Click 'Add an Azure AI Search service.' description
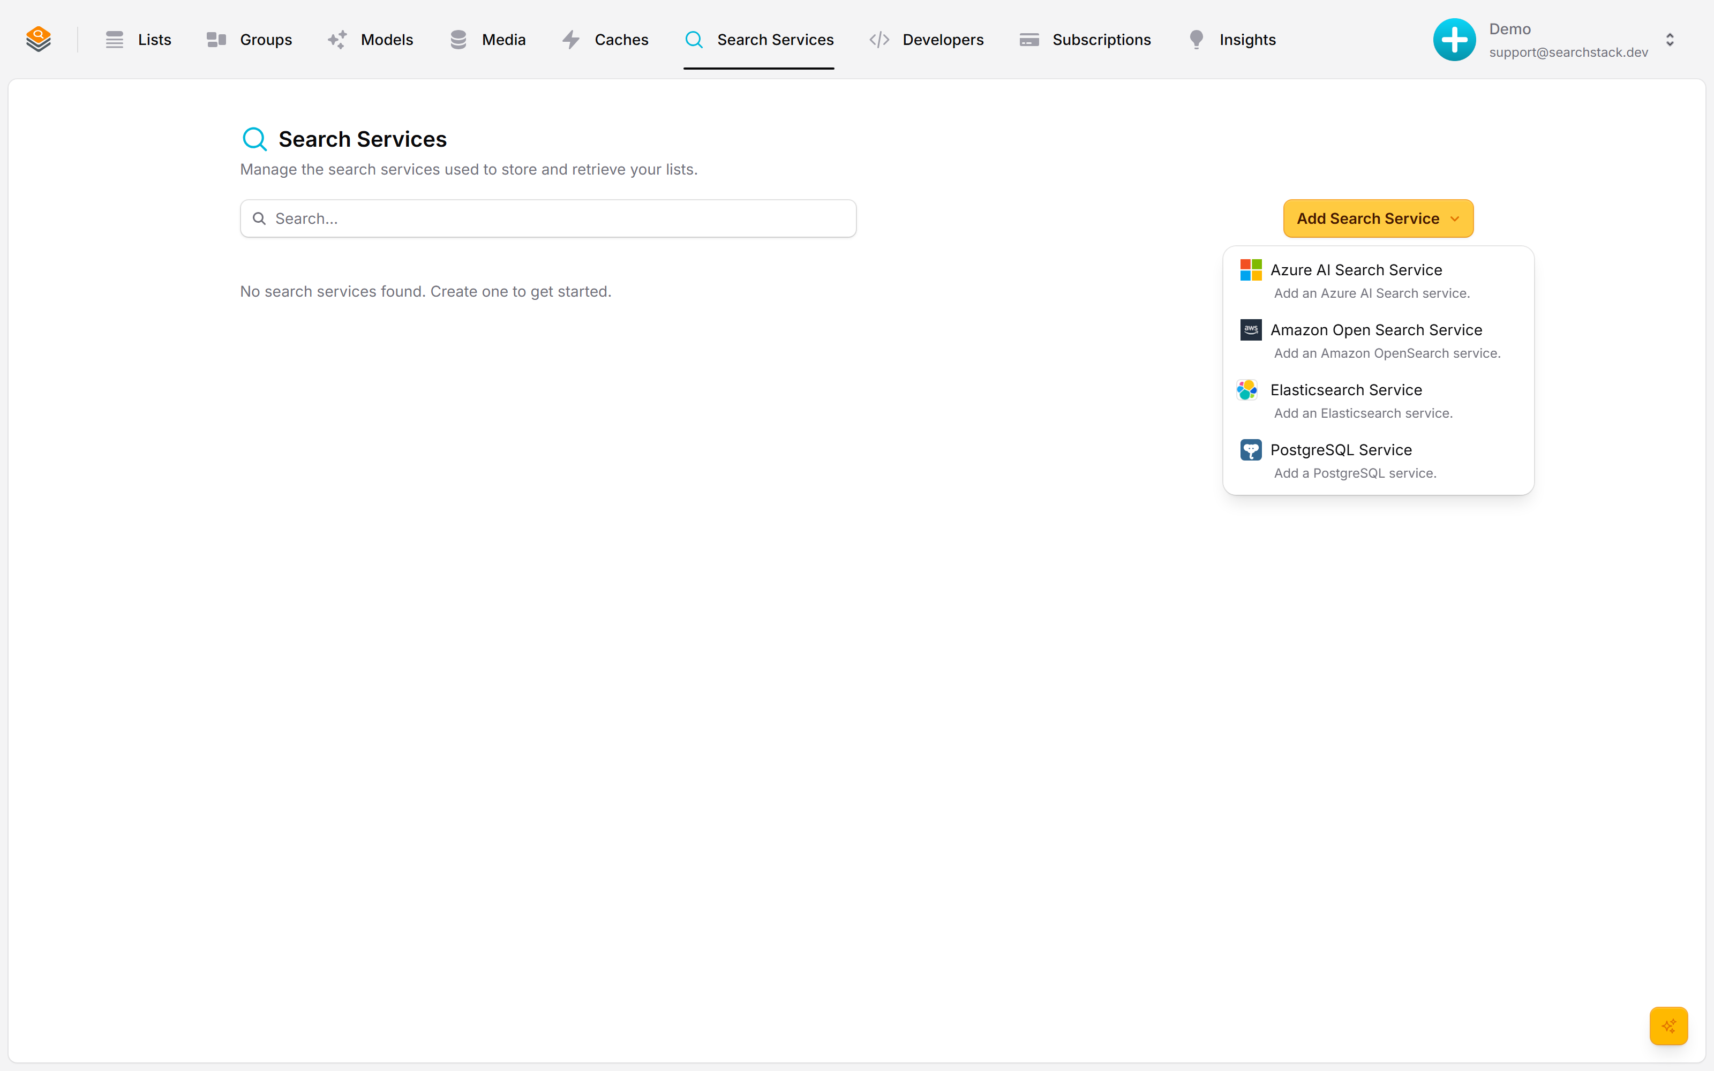The image size is (1714, 1071). [1372, 293]
